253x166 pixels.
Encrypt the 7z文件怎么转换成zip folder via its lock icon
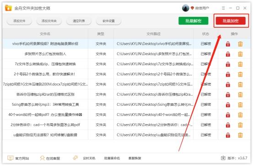(x=228, y=64)
